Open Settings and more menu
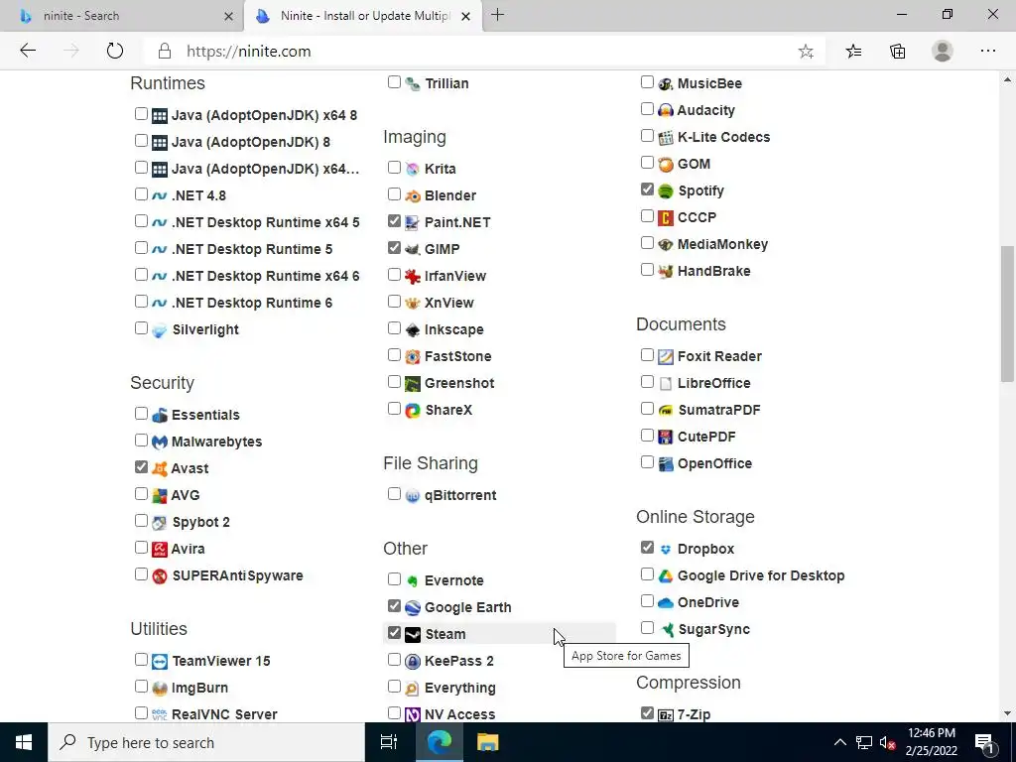Screen dimensions: 1016x762 tap(987, 52)
